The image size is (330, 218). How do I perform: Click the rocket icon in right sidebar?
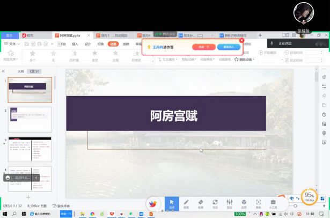[x=324, y=77]
